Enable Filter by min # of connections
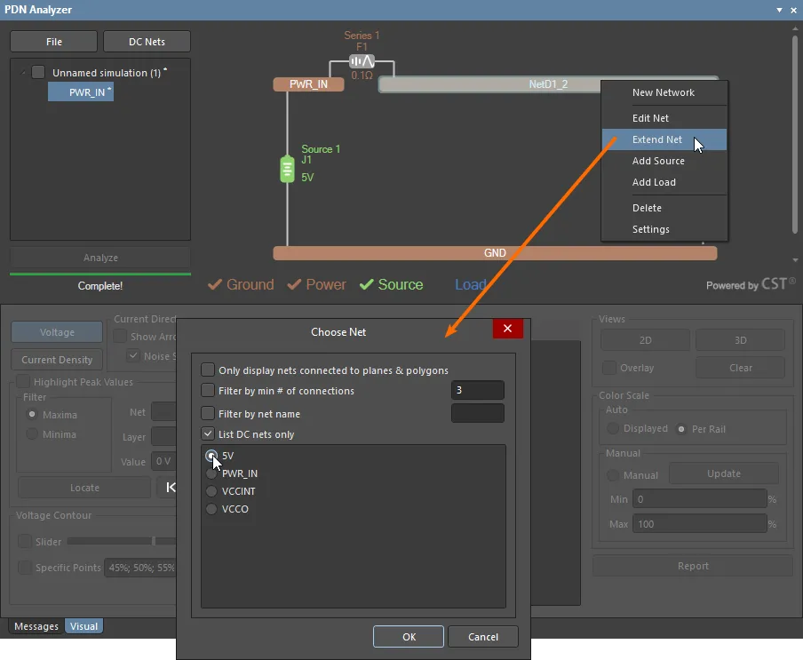Image resolution: width=803 pixels, height=660 pixels. [x=207, y=390]
